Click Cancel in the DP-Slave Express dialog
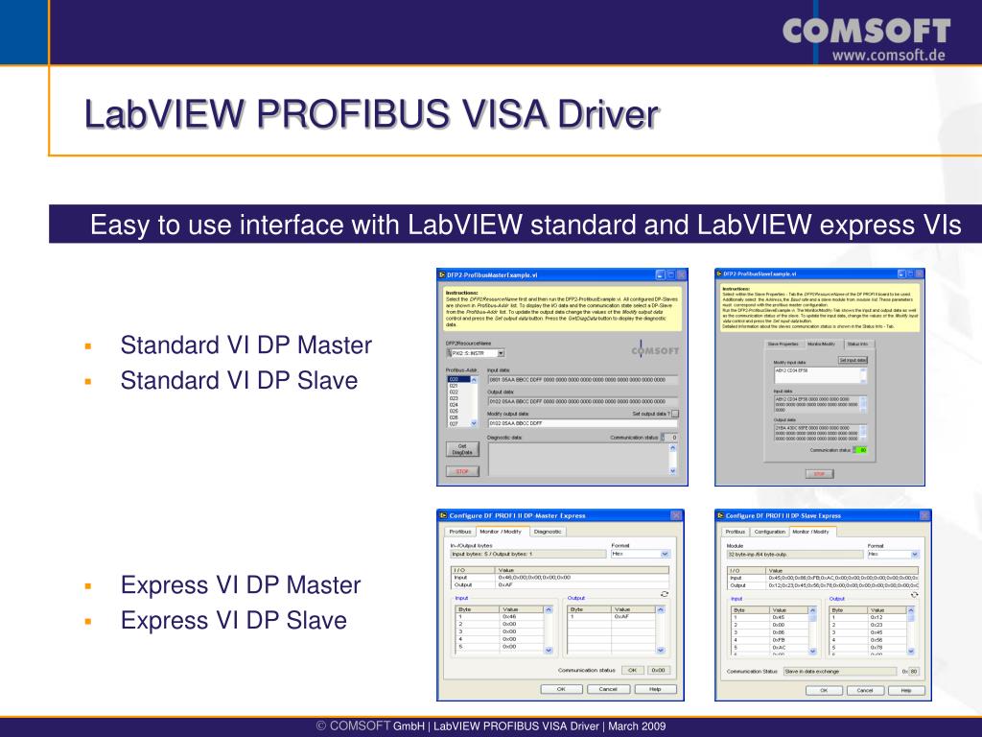982x737 pixels. point(865,690)
